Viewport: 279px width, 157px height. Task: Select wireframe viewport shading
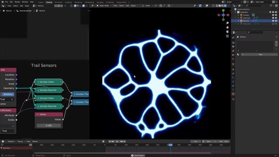pyautogui.click(x=217, y=6)
